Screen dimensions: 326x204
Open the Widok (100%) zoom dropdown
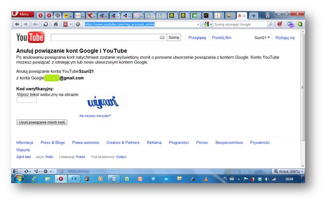point(289,171)
